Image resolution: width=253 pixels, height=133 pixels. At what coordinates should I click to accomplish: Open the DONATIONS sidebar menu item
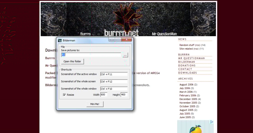point(187,65)
